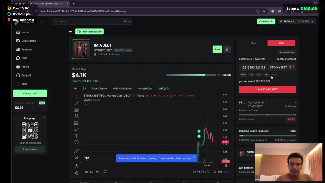Open Support in the sidebar

click(x=24, y=75)
